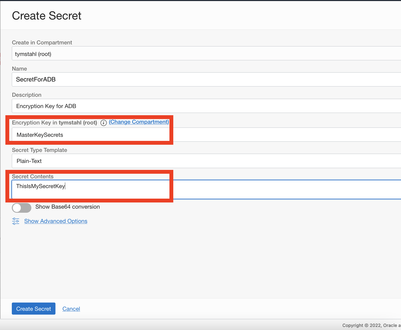Click the Cancel link

(71, 309)
